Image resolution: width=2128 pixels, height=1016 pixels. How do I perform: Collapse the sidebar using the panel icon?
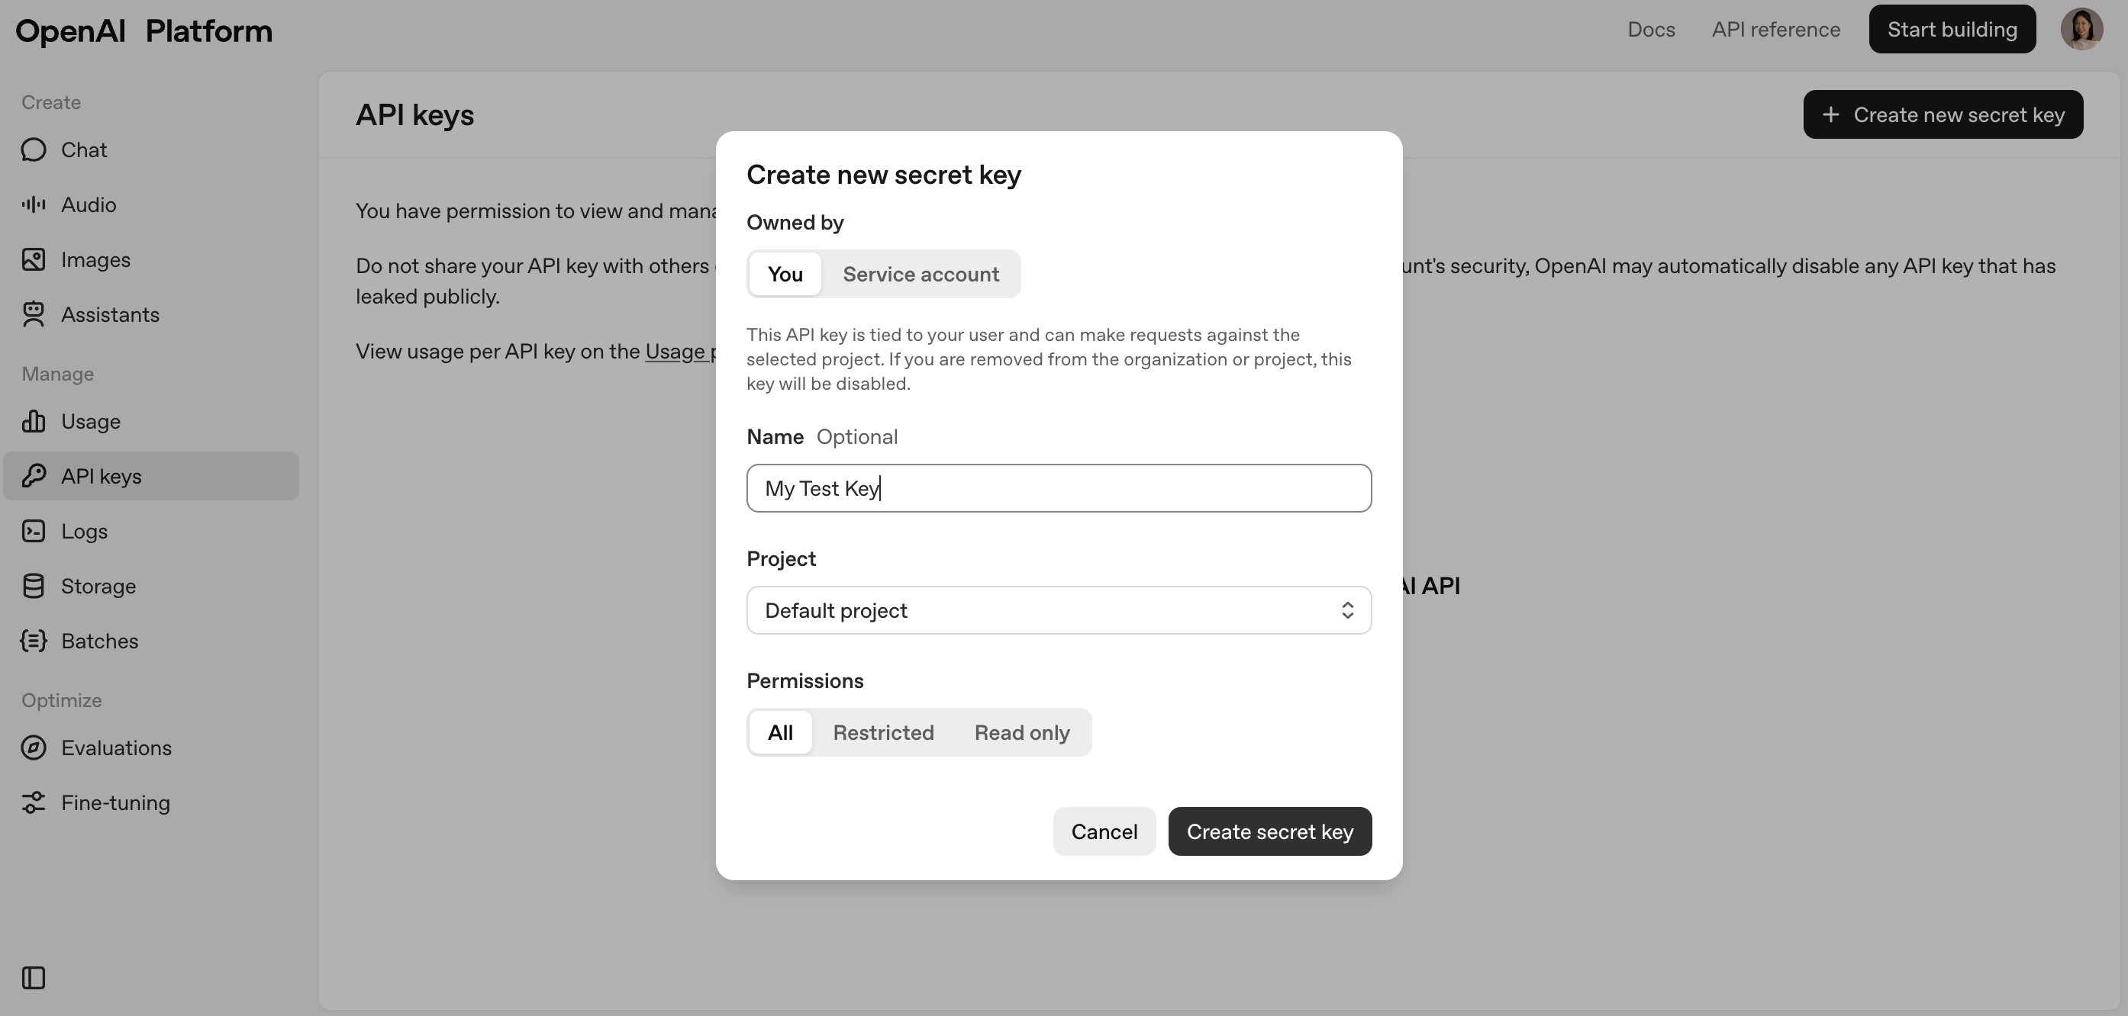pyautogui.click(x=33, y=978)
